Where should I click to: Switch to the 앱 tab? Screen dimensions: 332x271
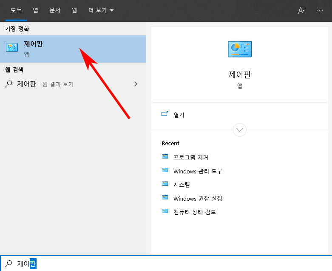point(35,10)
